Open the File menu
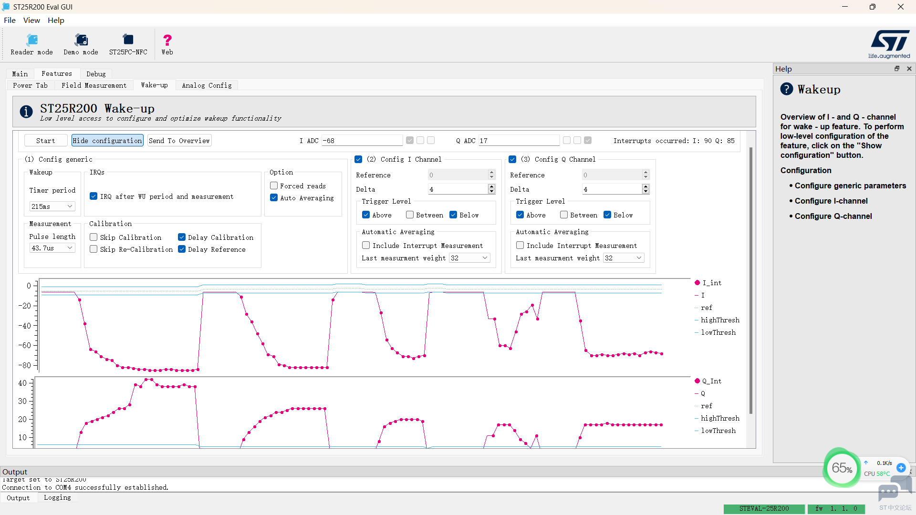The width and height of the screenshot is (916, 515). click(x=10, y=20)
